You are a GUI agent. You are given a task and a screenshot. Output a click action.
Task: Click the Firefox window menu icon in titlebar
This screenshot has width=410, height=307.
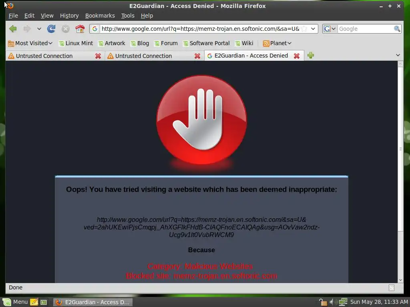click(x=10, y=6)
